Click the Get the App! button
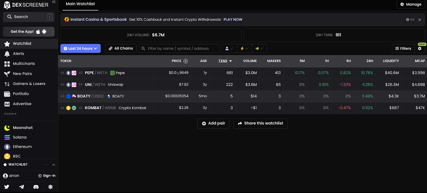Viewport: 427px width, 193px height. [29, 32]
